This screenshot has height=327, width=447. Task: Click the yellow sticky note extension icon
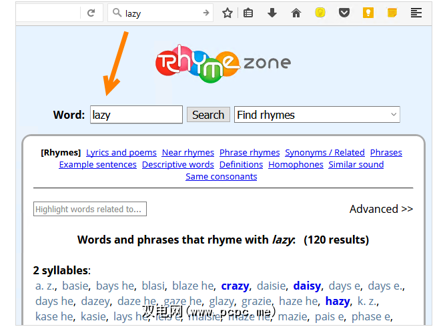pyautogui.click(x=392, y=13)
